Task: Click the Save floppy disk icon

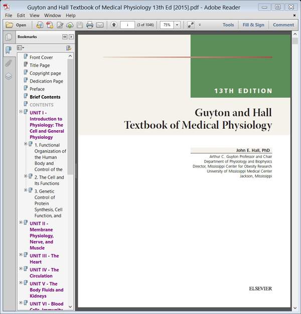Action: (80, 25)
